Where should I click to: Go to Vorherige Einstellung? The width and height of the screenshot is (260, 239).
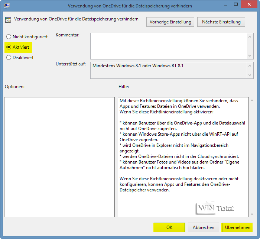(x=170, y=22)
